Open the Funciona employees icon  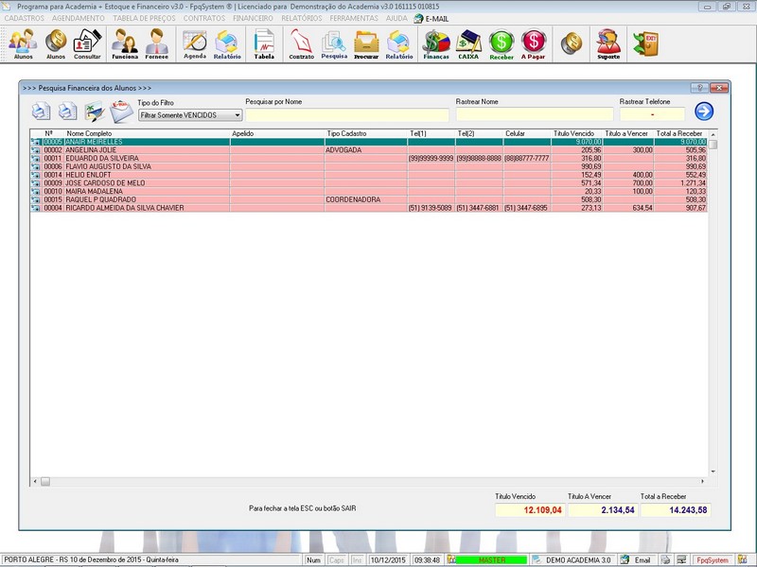(x=125, y=43)
